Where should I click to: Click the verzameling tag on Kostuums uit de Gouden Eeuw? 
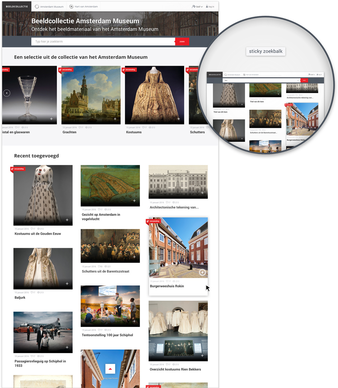point(17,169)
